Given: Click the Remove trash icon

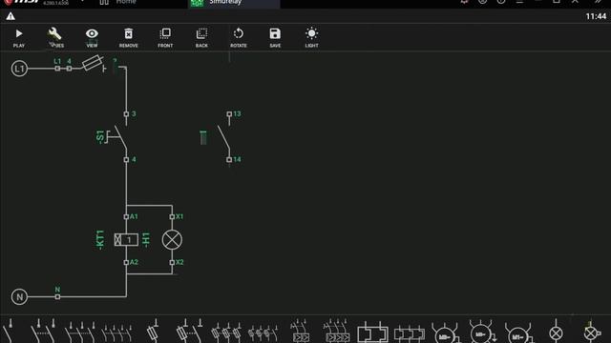Looking at the screenshot, I should tap(128, 38).
